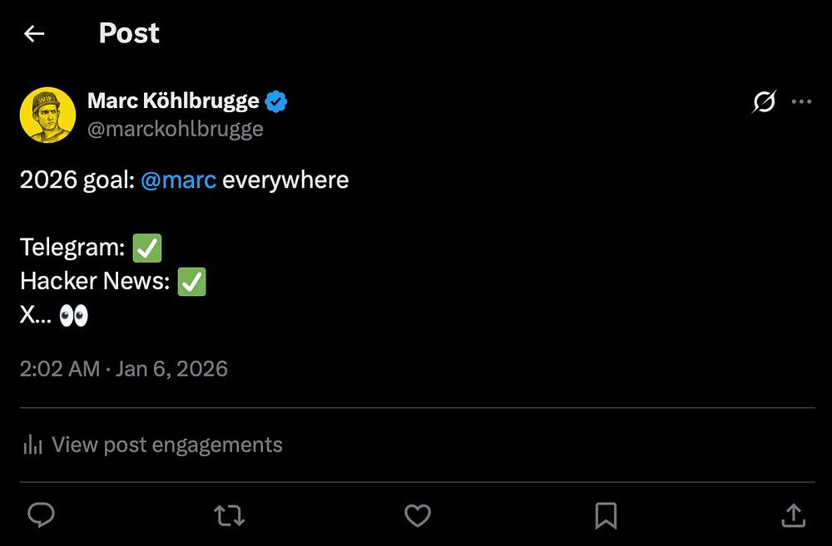Go back using the left arrow
This screenshot has width=832, height=546.
(x=34, y=34)
